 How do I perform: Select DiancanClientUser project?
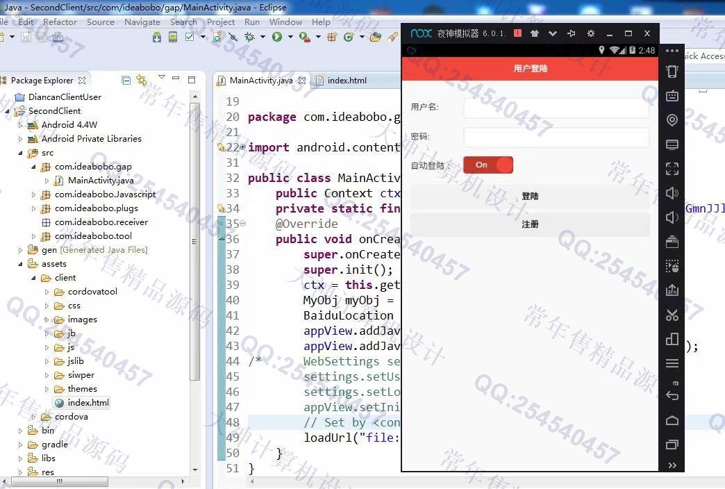pyautogui.click(x=65, y=97)
